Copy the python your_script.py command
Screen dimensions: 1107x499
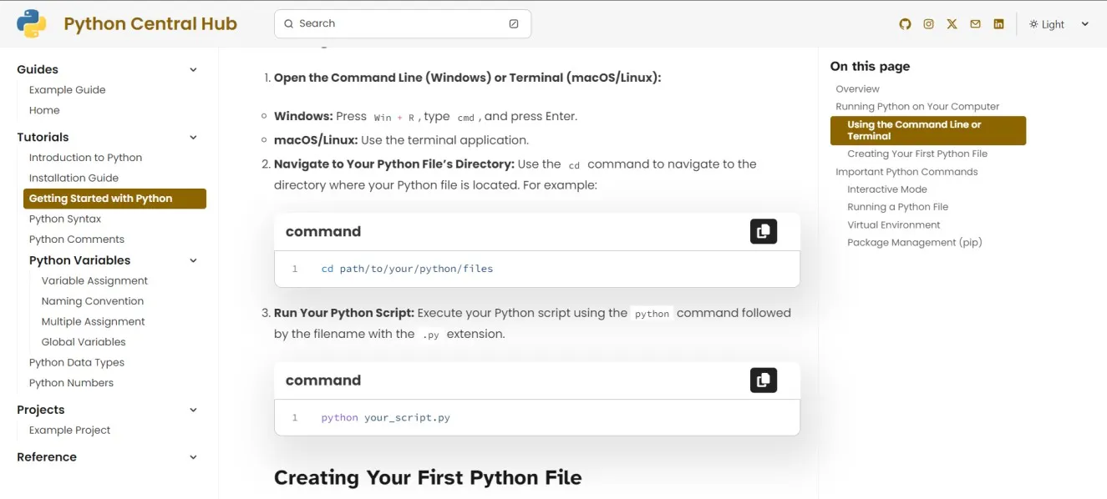point(763,381)
